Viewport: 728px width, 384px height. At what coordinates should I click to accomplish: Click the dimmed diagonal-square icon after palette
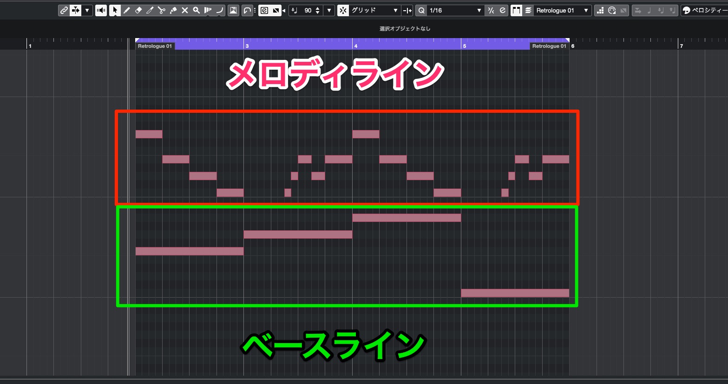[x=623, y=10]
